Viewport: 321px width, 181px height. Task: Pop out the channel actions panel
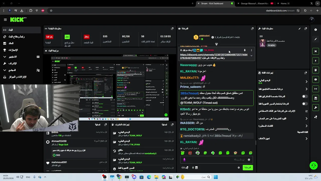(305, 73)
